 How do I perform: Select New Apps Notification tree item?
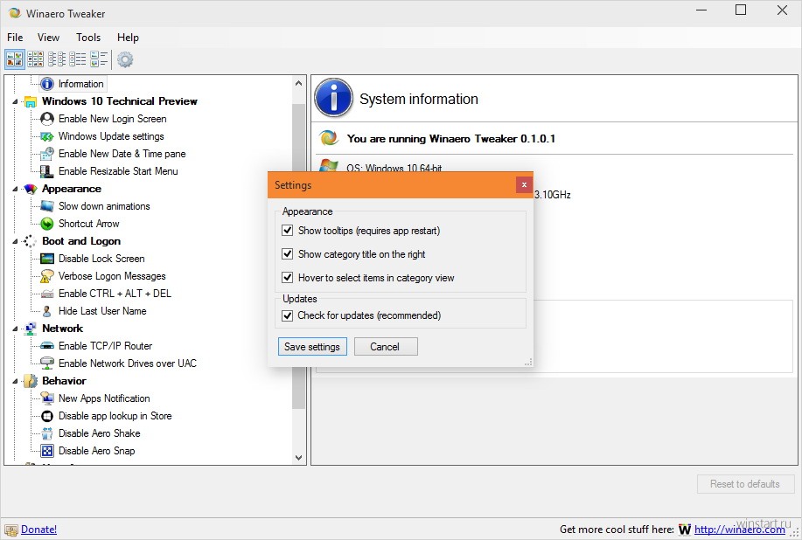pyautogui.click(x=104, y=398)
